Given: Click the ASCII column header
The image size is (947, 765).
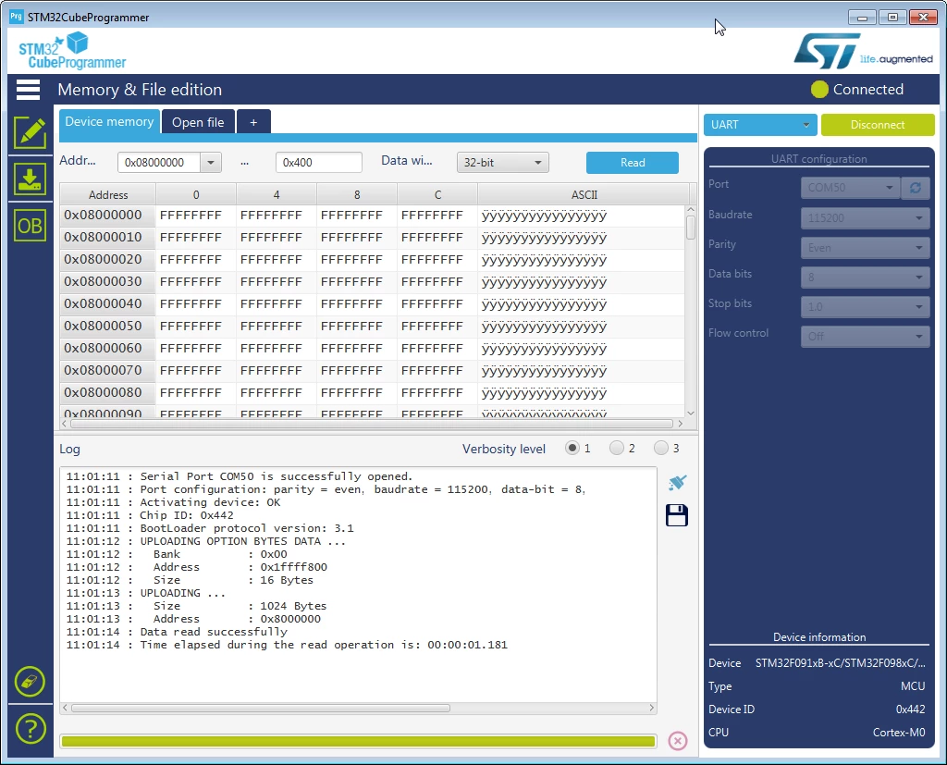Looking at the screenshot, I should pos(584,194).
